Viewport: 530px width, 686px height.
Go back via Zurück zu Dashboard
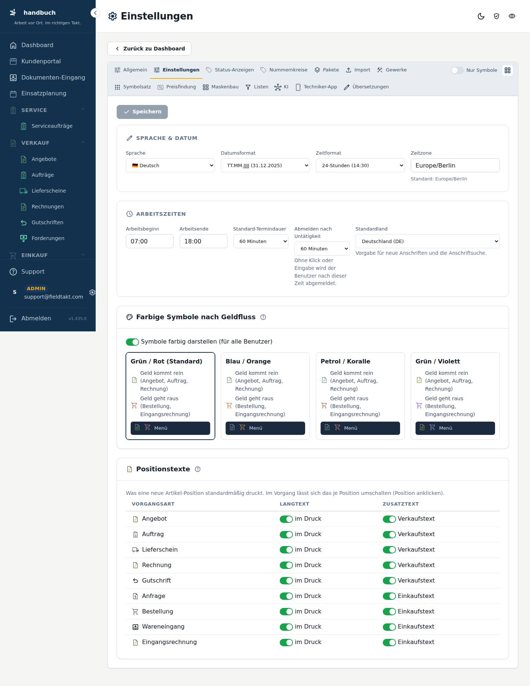point(149,49)
